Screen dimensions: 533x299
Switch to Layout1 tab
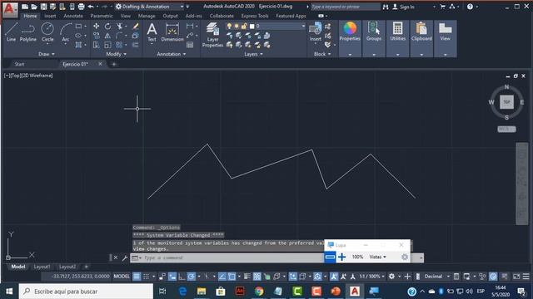coord(42,267)
